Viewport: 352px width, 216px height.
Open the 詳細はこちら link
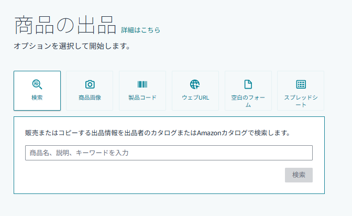[x=141, y=30]
